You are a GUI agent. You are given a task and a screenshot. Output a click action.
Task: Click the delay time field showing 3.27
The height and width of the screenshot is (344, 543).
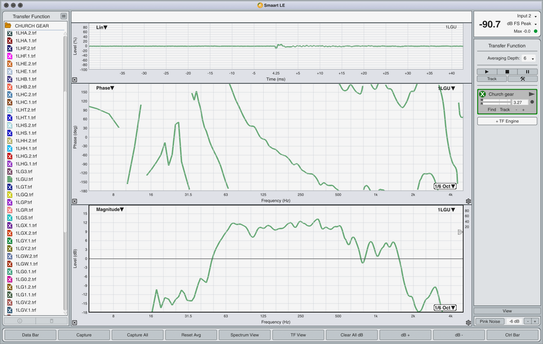pos(520,102)
